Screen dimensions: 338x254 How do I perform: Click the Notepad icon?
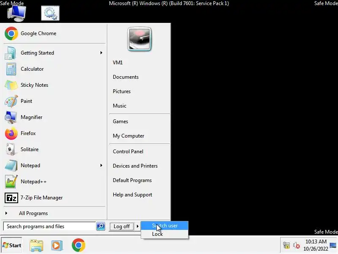[11, 166]
